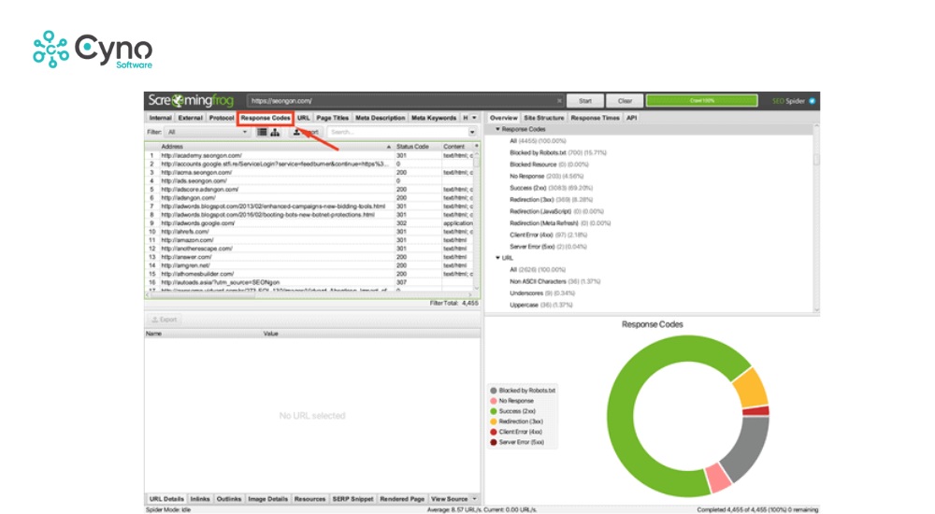Open the Response Codes tab
Screen dimensions: 935x514
click(265, 118)
